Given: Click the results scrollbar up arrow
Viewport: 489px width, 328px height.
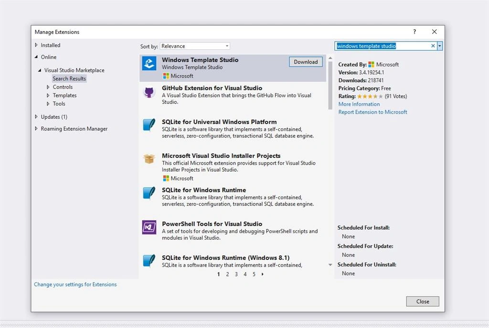Looking at the screenshot, I should [x=330, y=58].
